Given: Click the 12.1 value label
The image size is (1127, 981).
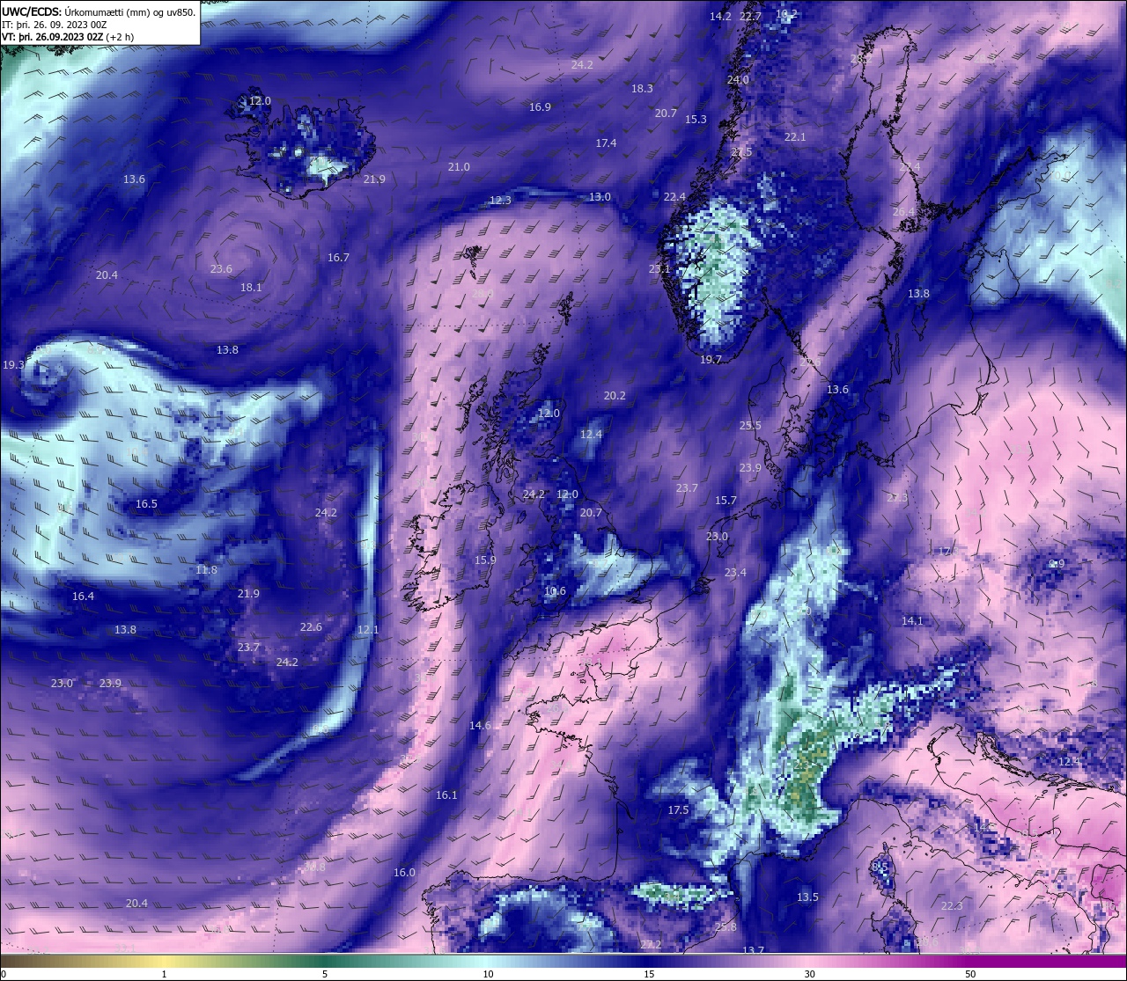Looking at the screenshot, I should click(x=368, y=630).
